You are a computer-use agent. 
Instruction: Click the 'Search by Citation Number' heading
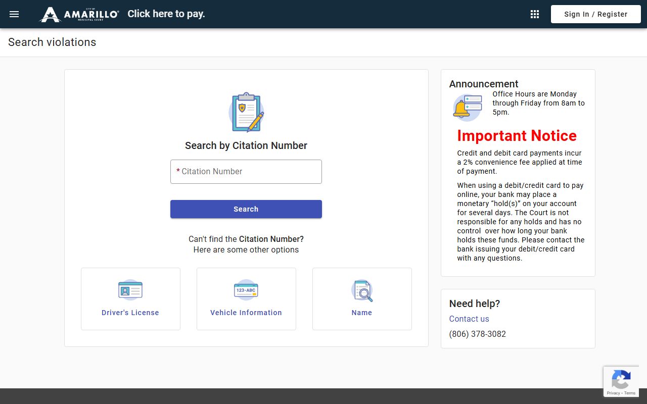click(246, 145)
